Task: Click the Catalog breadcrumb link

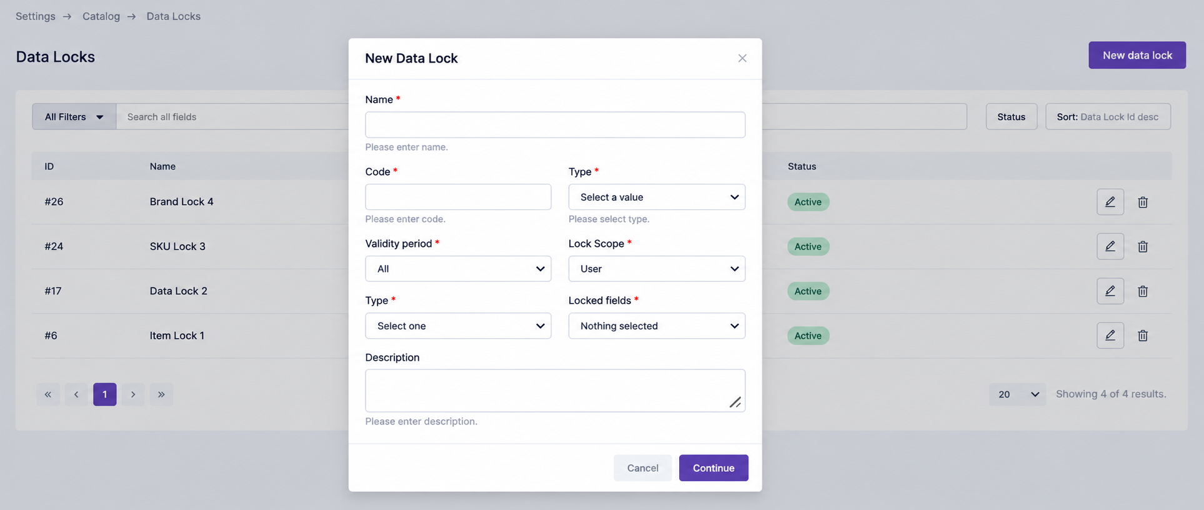Action: [x=101, y=16]
